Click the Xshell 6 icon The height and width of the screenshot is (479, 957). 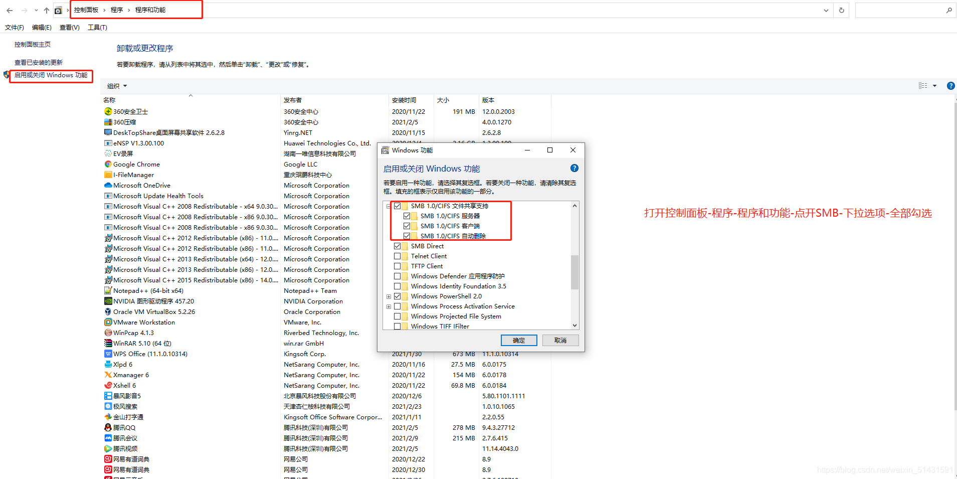pos(108,385)
